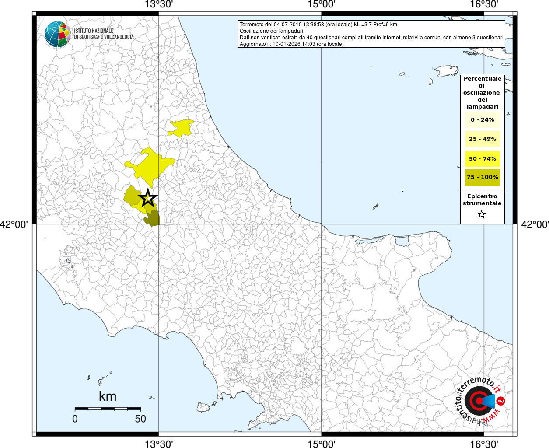Viewport: 549px width, 448px height.
Task: Click the bottom 15°00' longitude label
Action: [322, 444]
